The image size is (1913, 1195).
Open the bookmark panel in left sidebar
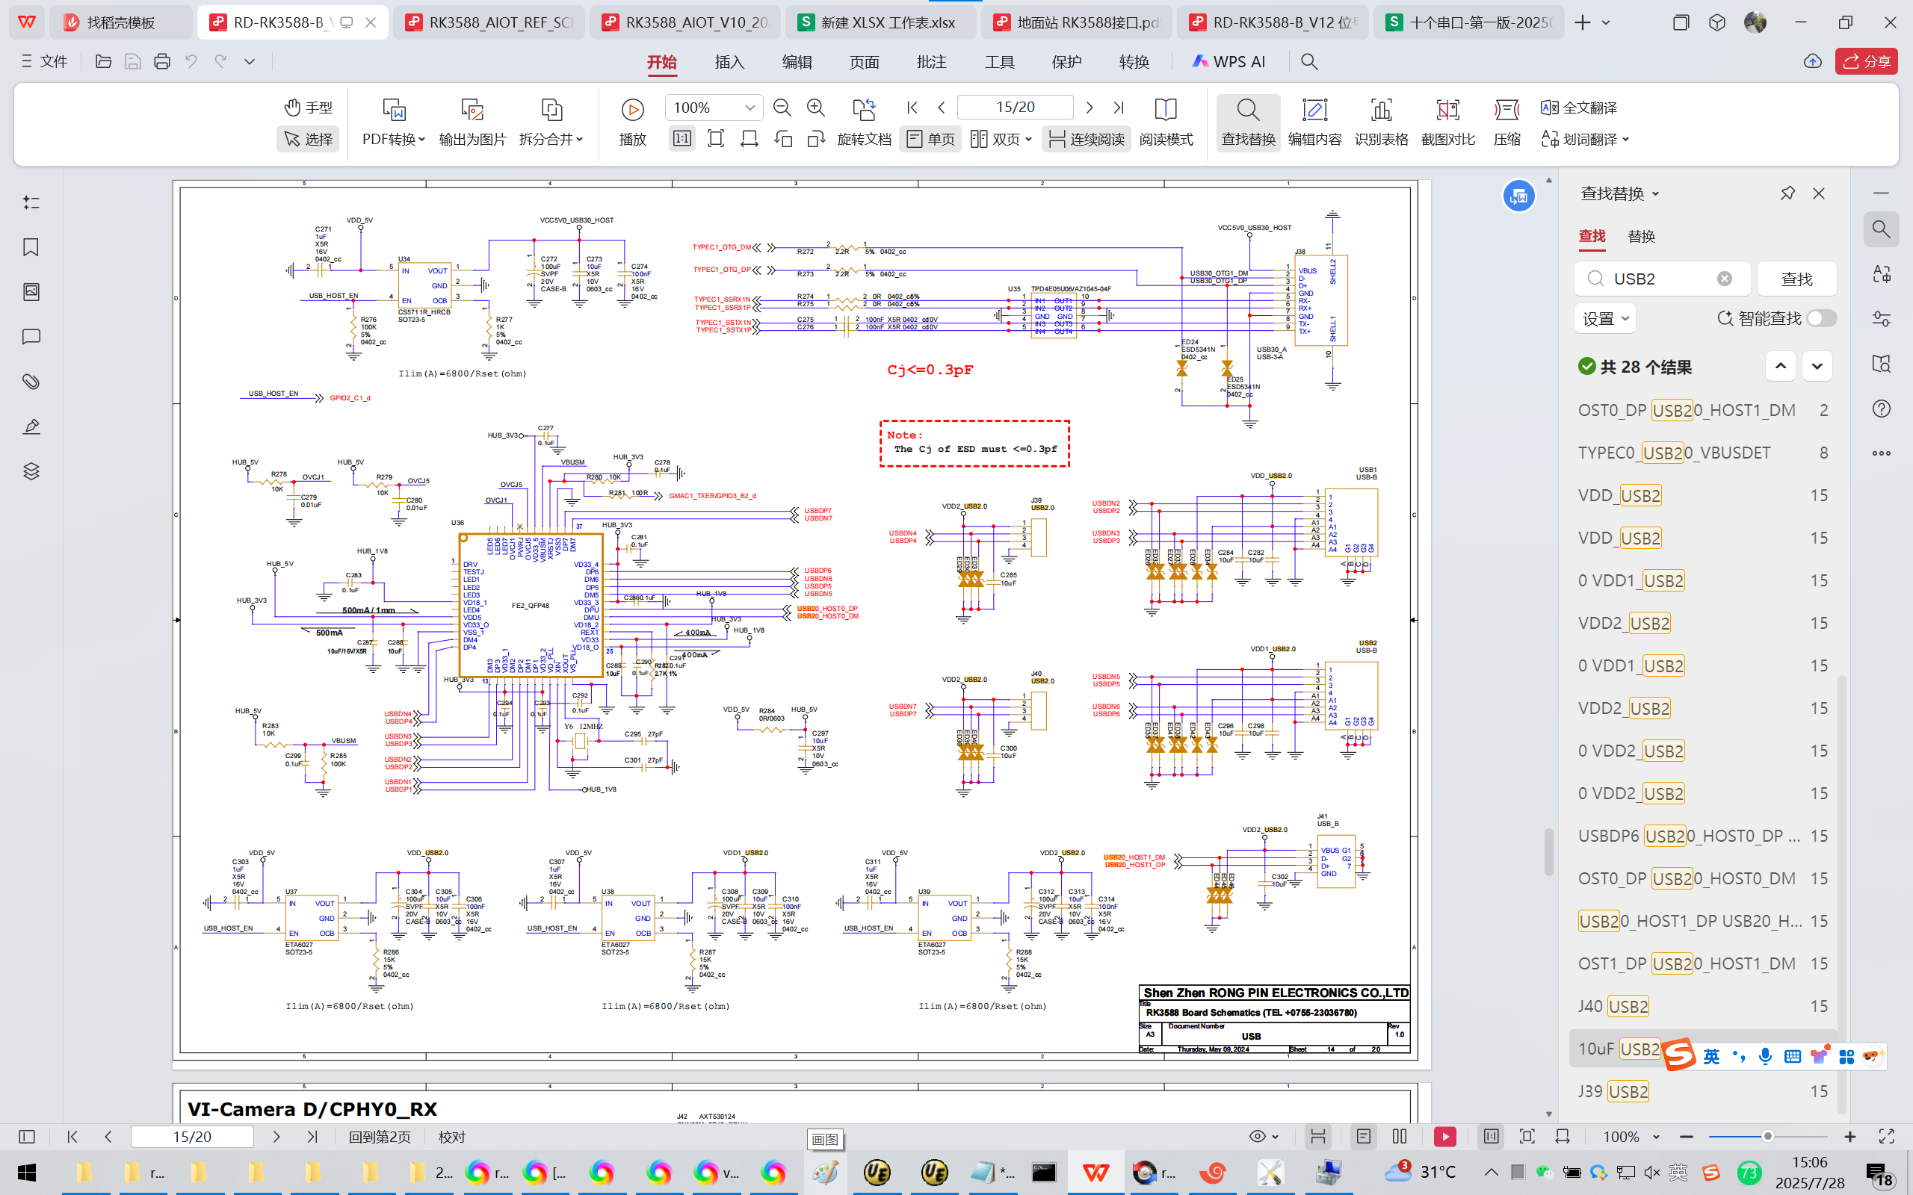click(31, 247)
